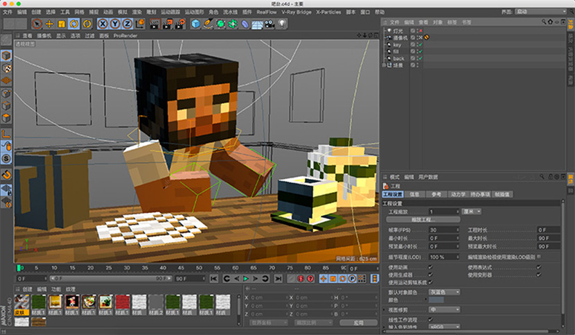The height and width of the screenshot is (335, 575).
Task: Open the 厘米 unit dropdown
Action: [x=471, y=212]
